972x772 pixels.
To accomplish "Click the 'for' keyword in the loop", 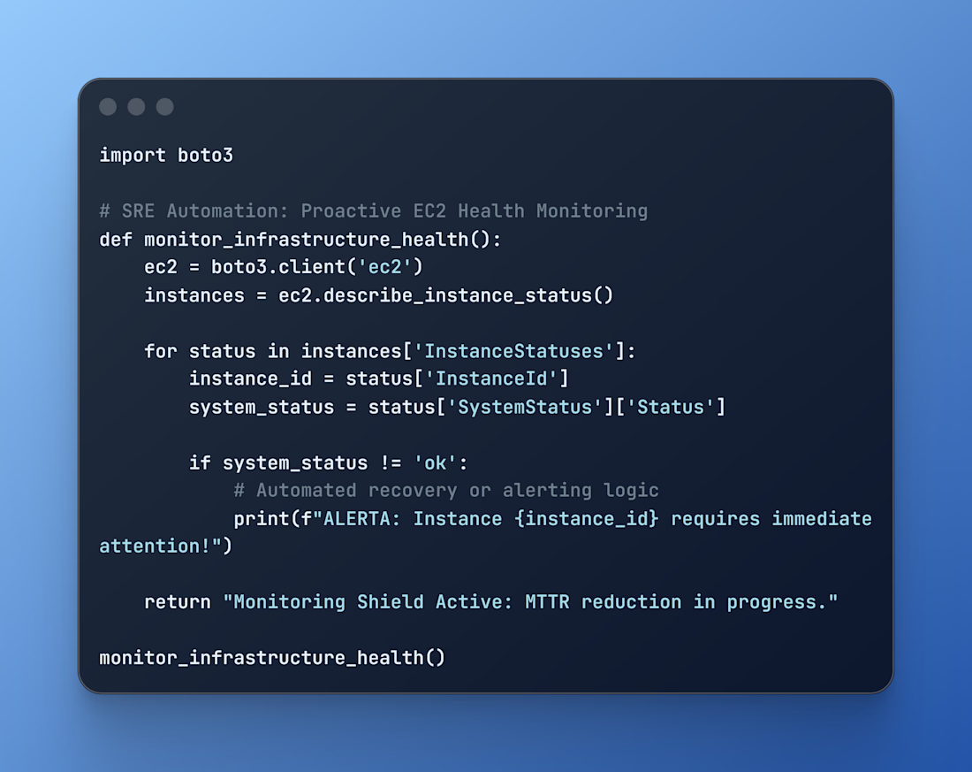I will 161,351.
